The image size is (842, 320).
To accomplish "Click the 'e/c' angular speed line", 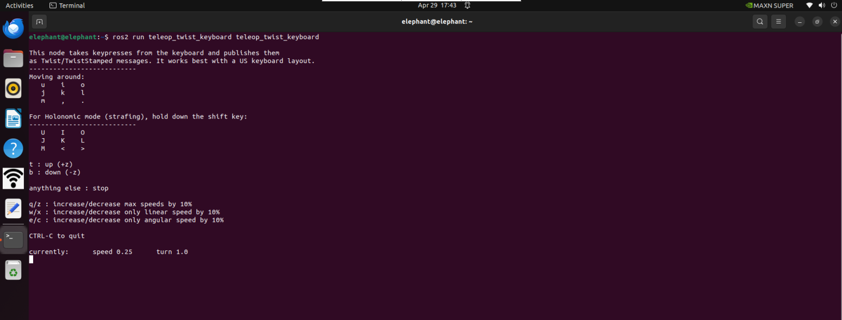I will coord(126,220).
